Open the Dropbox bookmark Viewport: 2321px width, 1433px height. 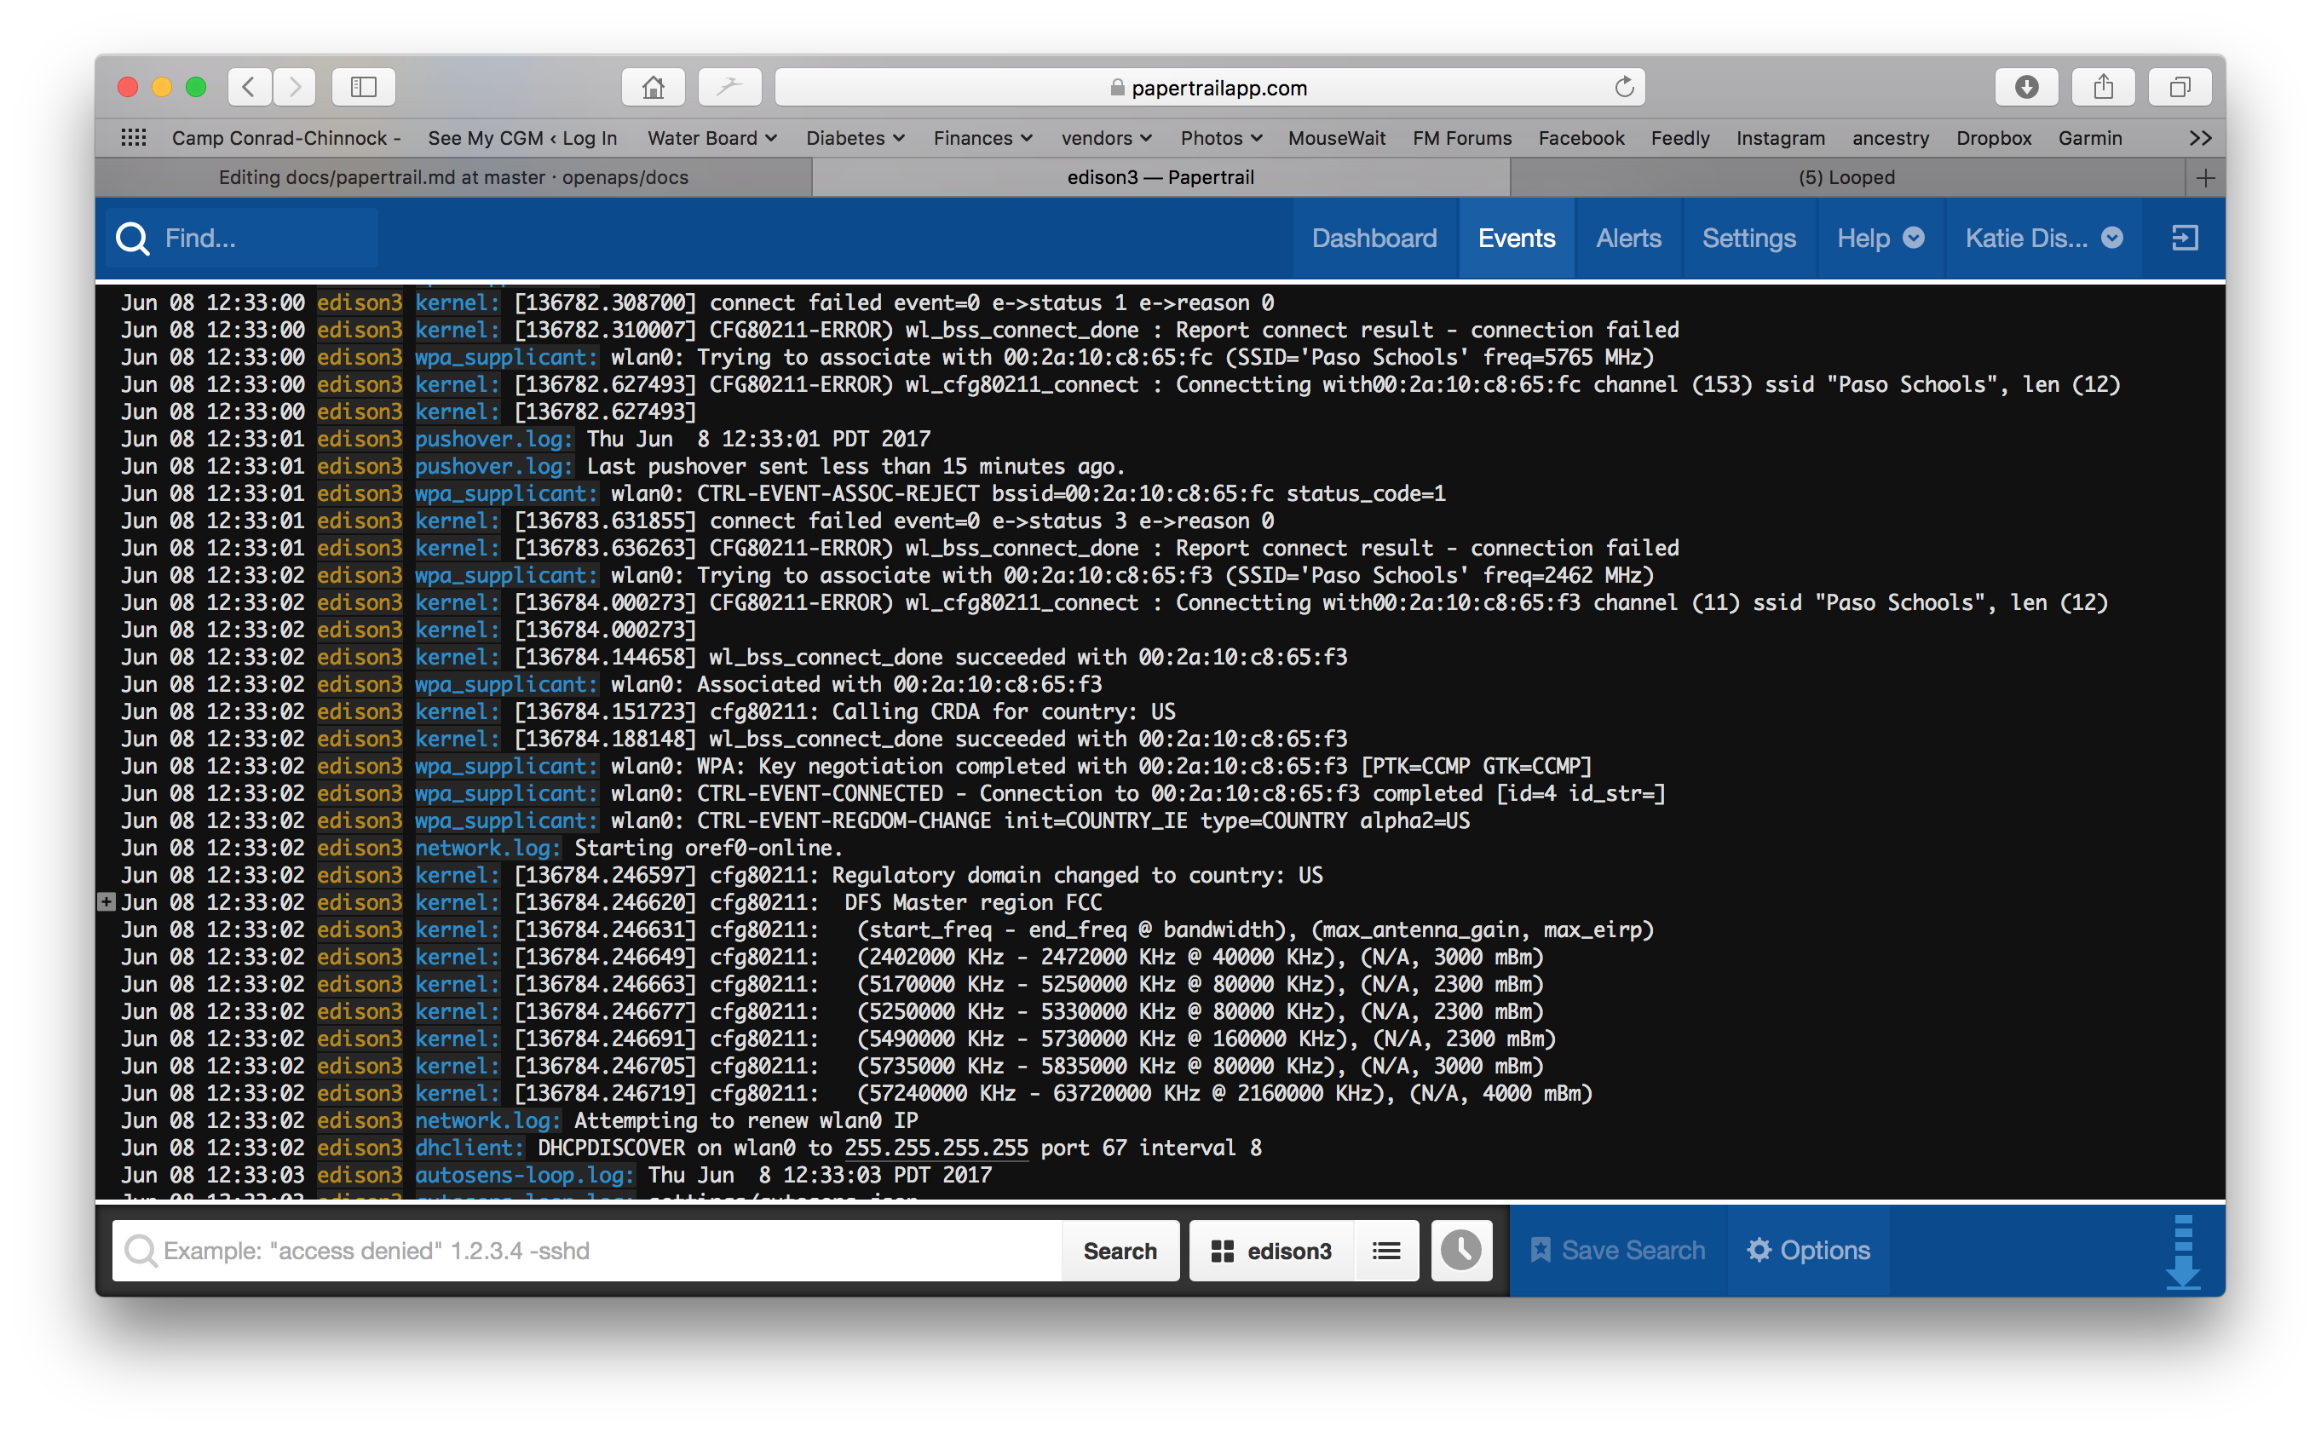click(1993, 137)
